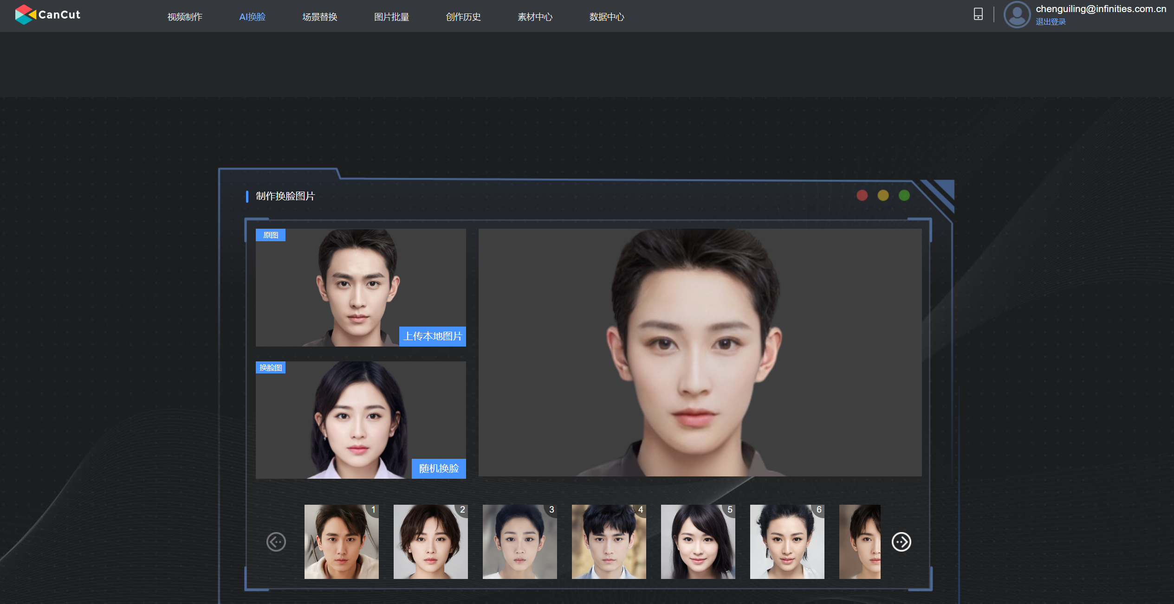
Task: Select face thumbnail number 1
Action: (x=341, y=541)
